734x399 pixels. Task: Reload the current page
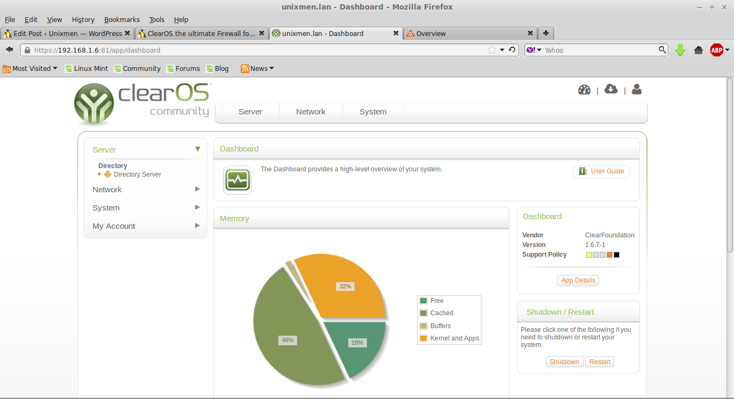tap(513, 50)
